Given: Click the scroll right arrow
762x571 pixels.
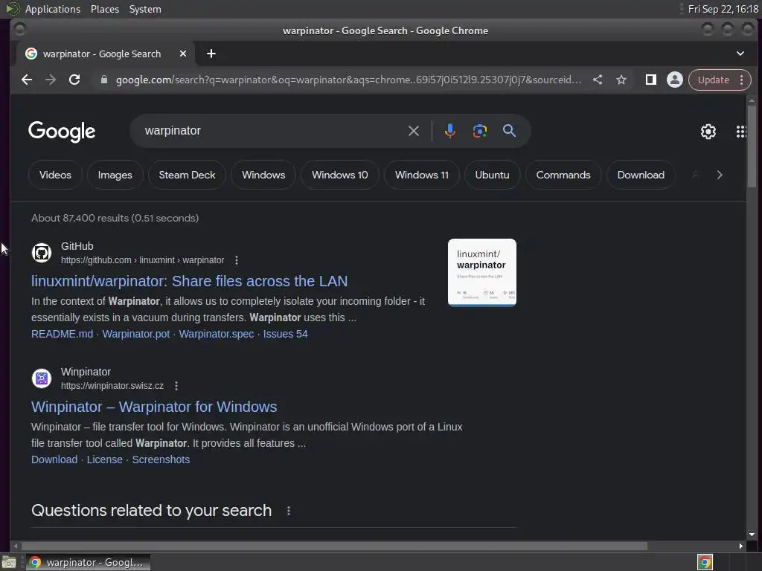Looking at the screenshot, I should point(740,546).
